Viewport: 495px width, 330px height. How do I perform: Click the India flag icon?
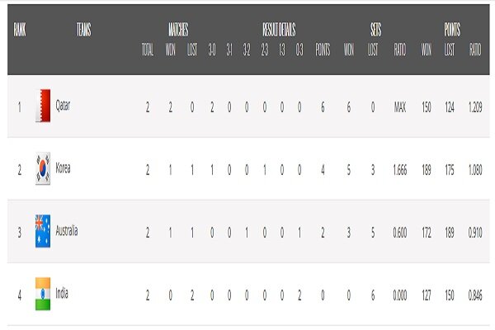click(43, 294)
